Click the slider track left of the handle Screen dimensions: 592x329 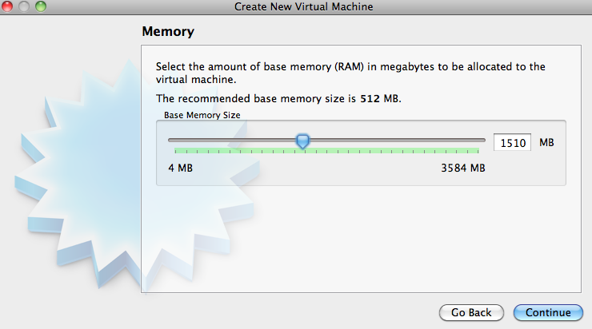[x=232, y=140]
